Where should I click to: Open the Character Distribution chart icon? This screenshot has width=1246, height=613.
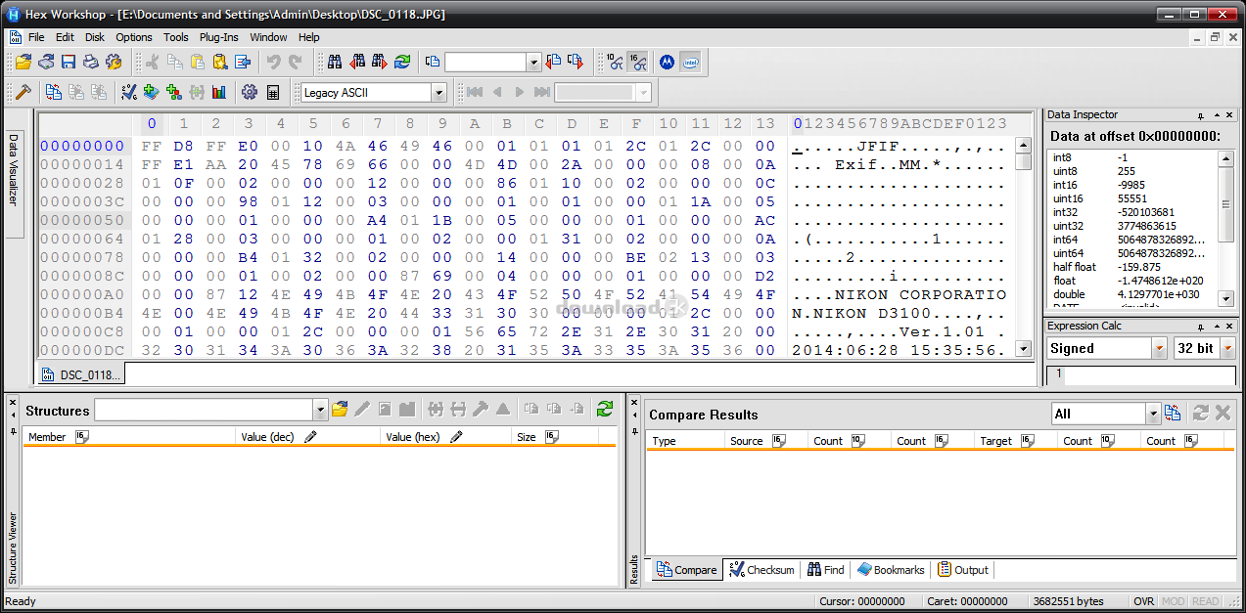point(219,92)
